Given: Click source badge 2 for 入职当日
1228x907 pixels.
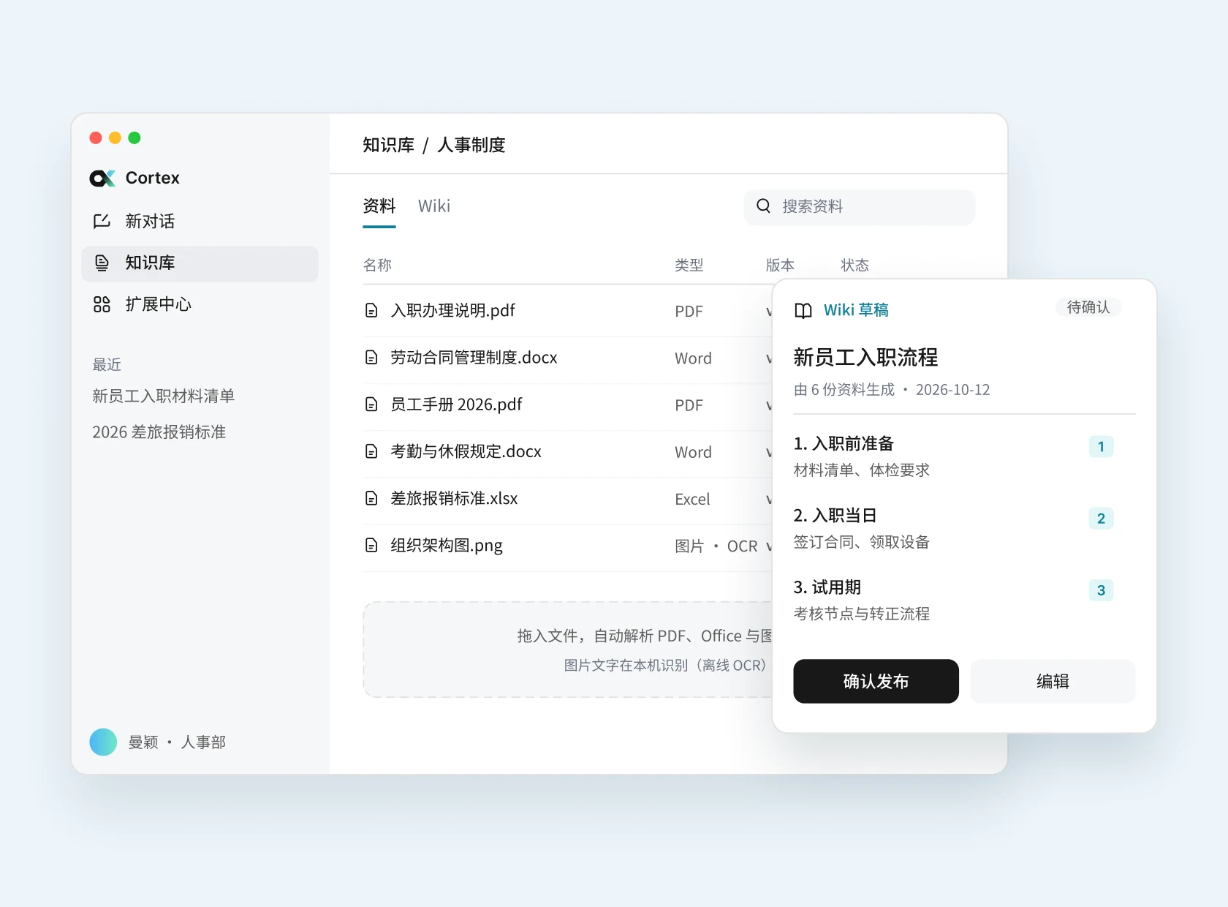Looking at the screenshot, I should click(1101, 518).
